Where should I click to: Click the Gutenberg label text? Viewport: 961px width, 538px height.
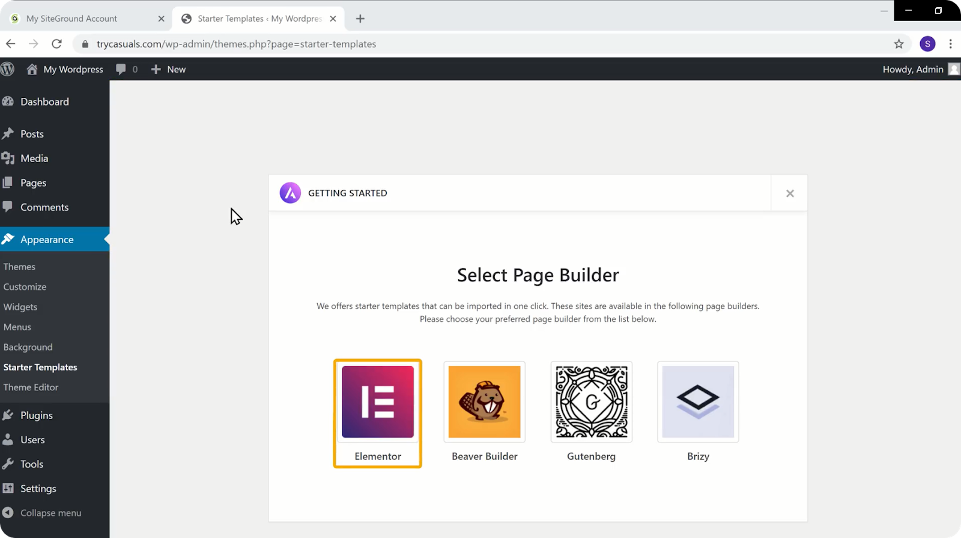(592, 456)
